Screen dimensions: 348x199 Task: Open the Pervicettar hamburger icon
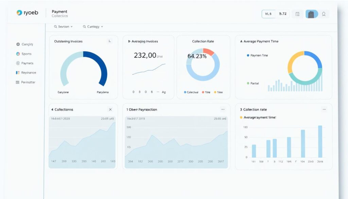(18, 82)
